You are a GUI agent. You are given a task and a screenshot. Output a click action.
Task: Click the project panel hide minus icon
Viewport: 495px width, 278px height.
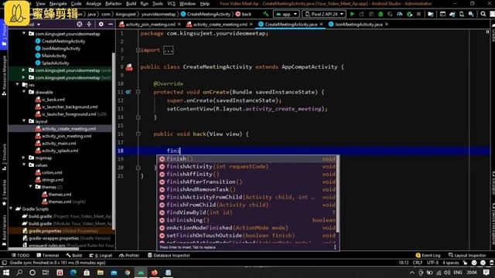110,24
